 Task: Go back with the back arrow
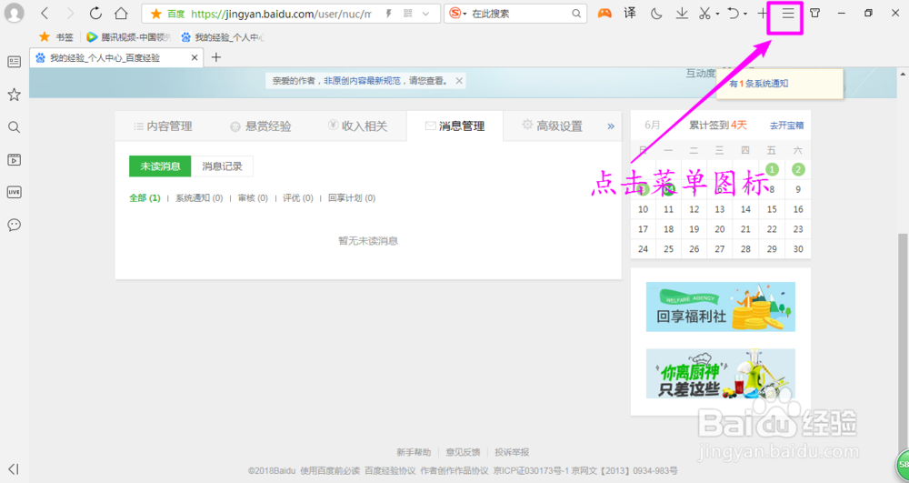click(x=45, y=14)
